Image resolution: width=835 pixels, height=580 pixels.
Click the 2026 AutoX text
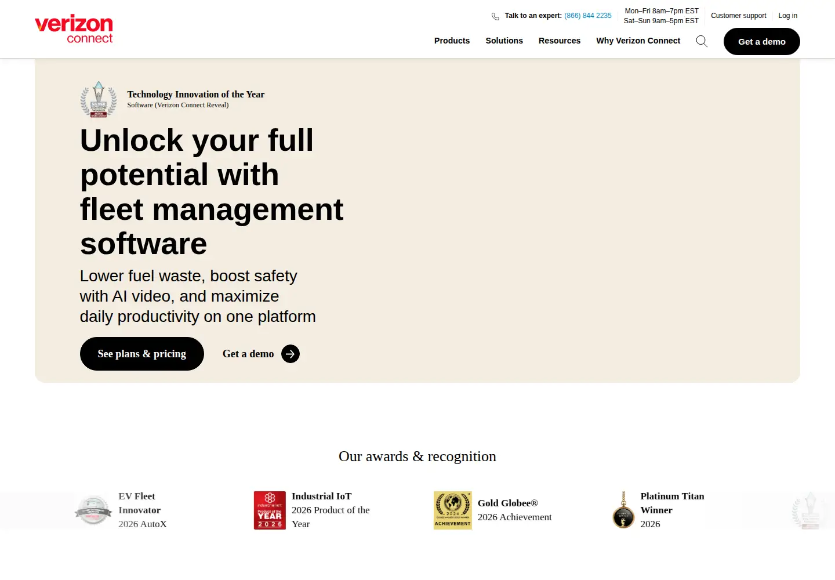tap(143, 524)
